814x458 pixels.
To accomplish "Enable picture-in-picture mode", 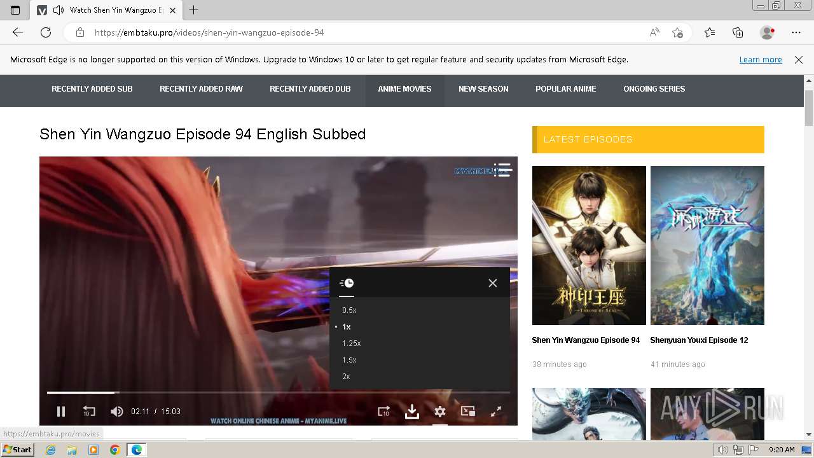I will (x=468, y=411).
